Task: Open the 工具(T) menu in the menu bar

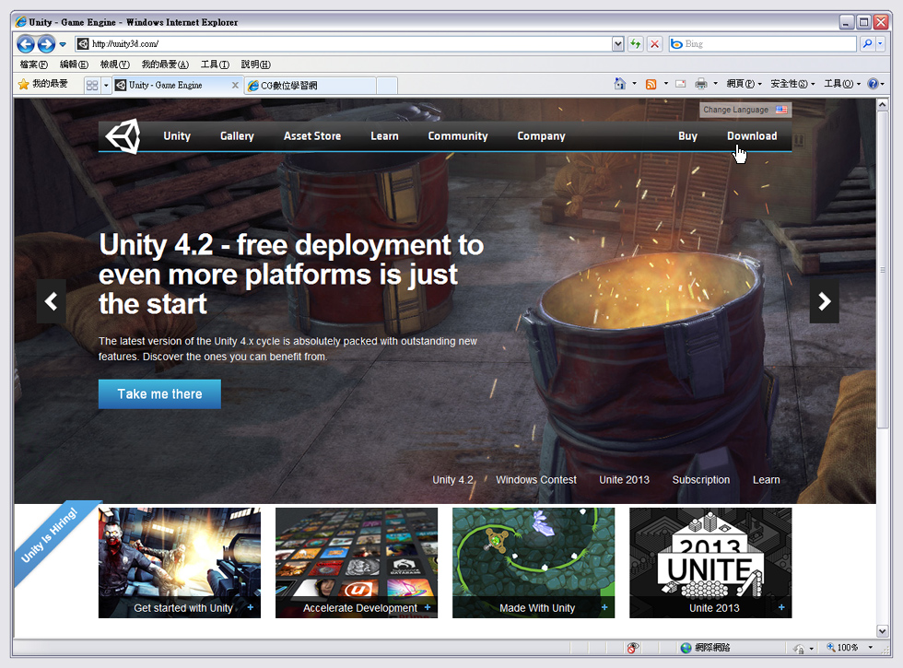Action: pyautogui.click(x=215, y=64)
